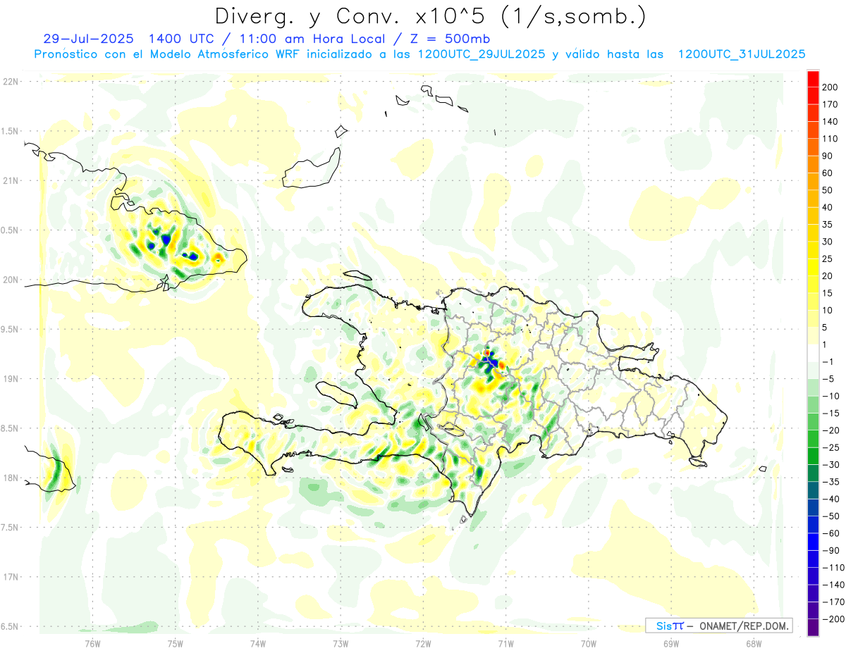Select the dark purple swatch ending the color scale
The image size is (846, 653).
tap(813, 627)
